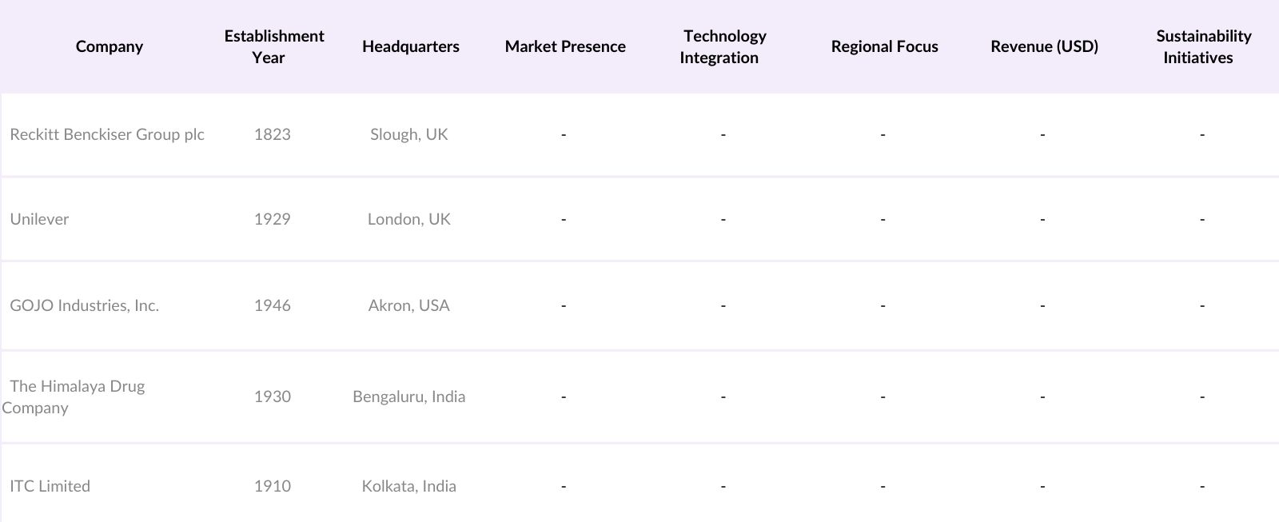
Task: Select the Sustainability Initiatives header
Action: click(1202, 46)
